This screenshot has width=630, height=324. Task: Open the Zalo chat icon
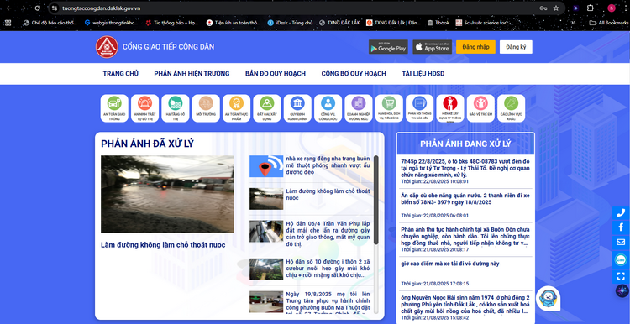[621, 259]
